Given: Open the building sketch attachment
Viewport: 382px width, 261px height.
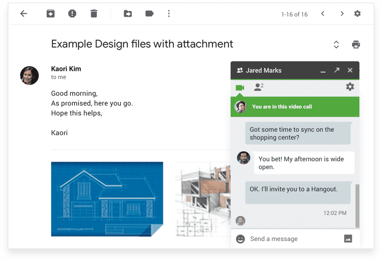Looking at the screenshot, I should click(x=203, y=199).
